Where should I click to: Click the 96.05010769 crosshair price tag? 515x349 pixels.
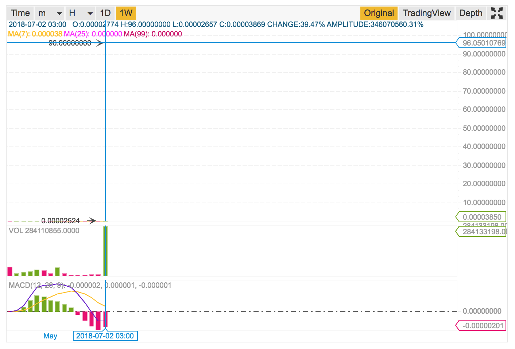tap(483, 43)
